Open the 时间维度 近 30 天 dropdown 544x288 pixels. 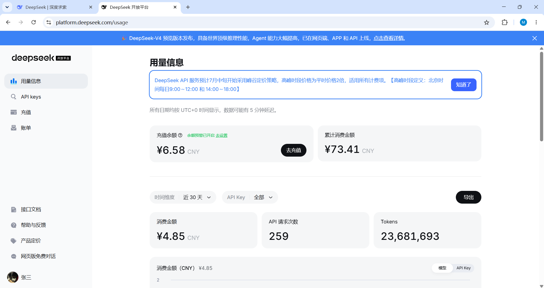click(183, 197)
